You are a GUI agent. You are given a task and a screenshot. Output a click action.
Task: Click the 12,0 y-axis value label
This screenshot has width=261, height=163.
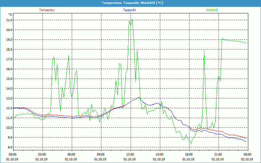(9, 108)
